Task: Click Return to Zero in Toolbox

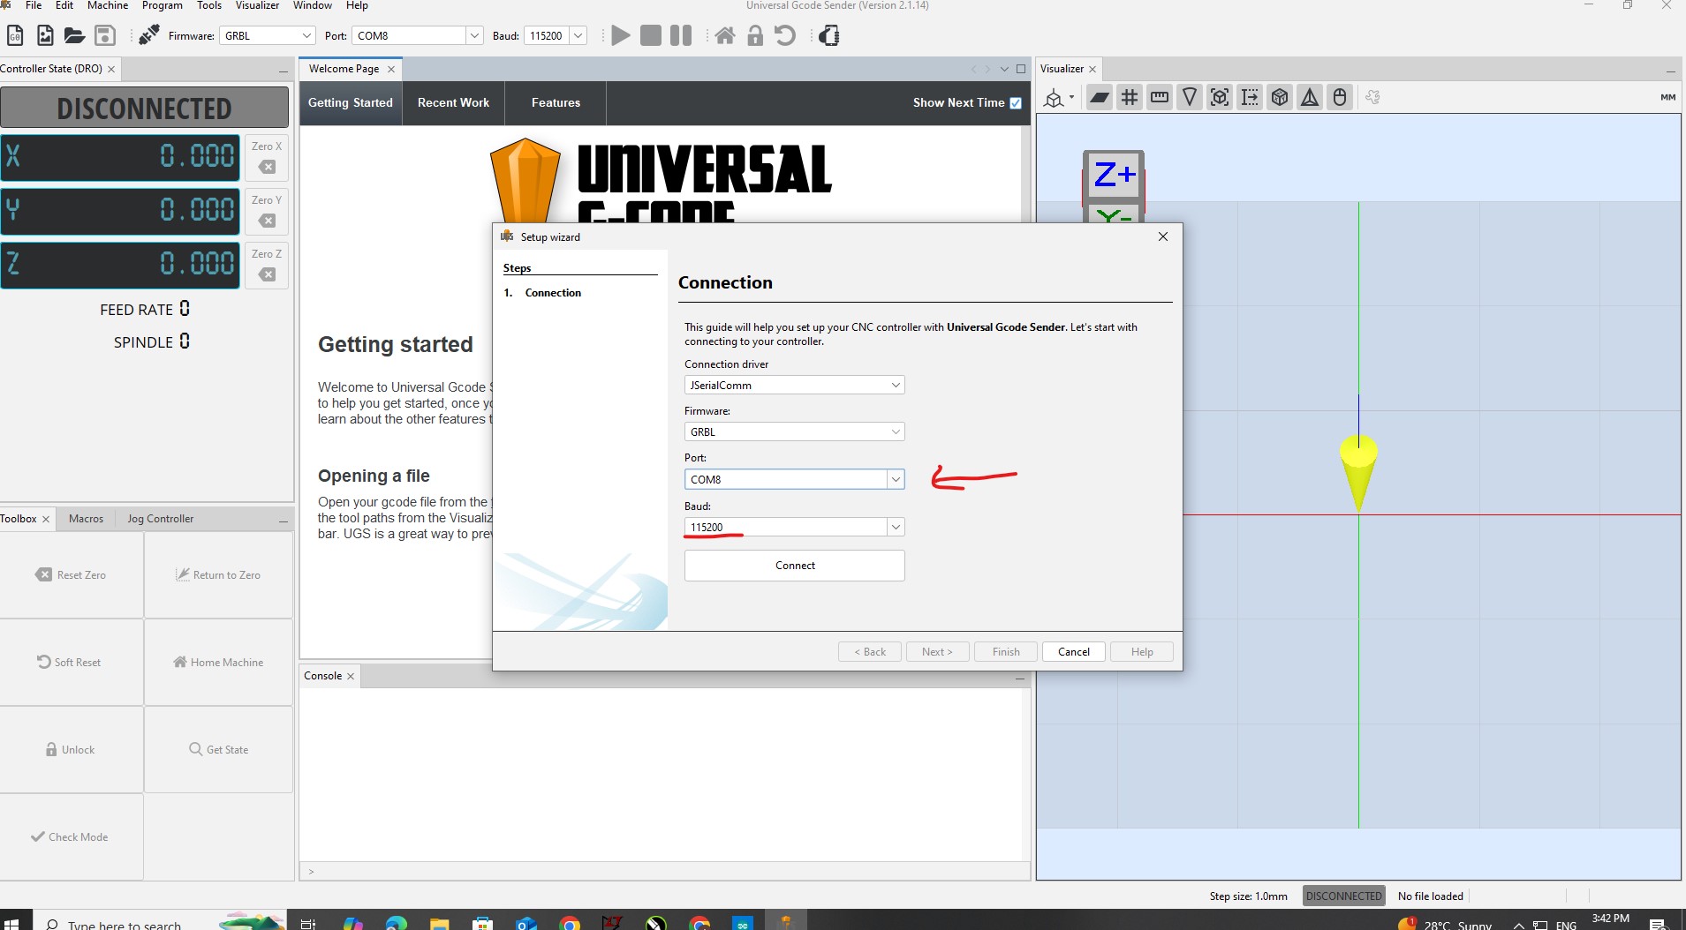Action: pos(218,574)
